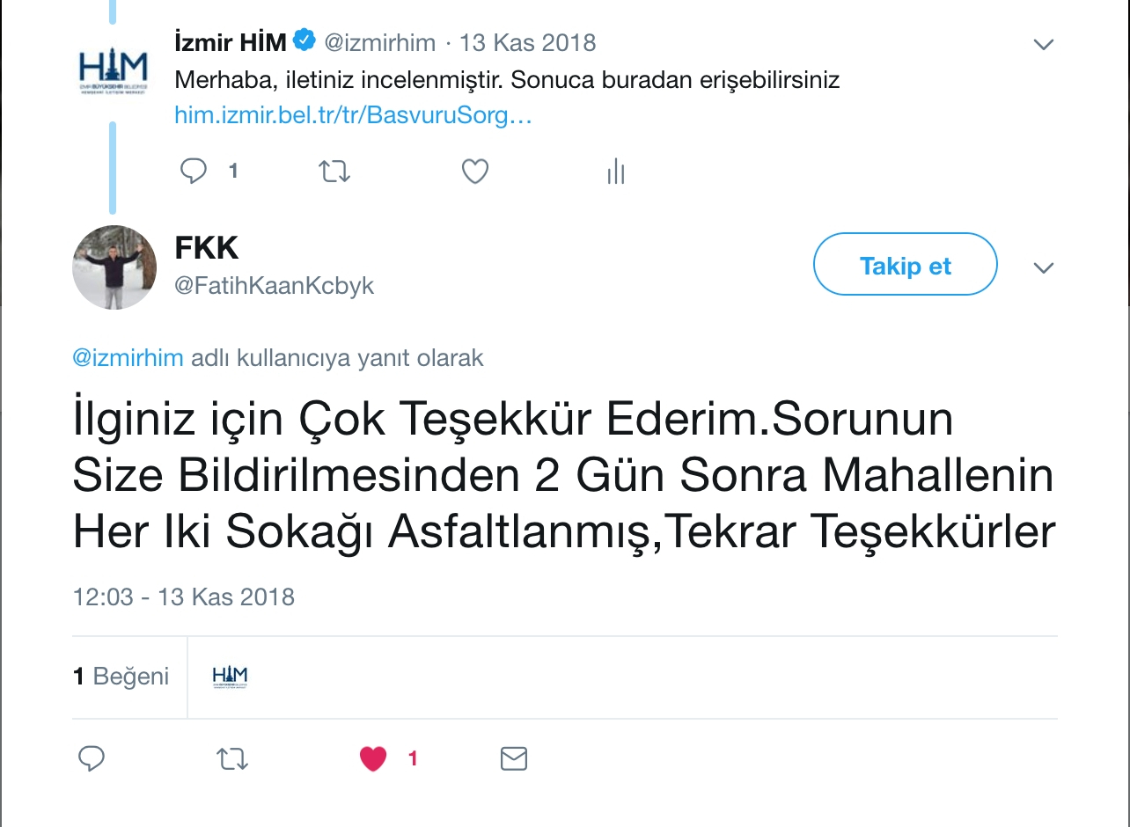Unlike FKK's tweet with red heart
The height and width of the screenshot is (827, 1130).
click(374, 758)
